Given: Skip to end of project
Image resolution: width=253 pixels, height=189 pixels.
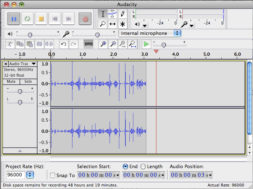Looking at the screenshot, I should [x=68, y=19].
